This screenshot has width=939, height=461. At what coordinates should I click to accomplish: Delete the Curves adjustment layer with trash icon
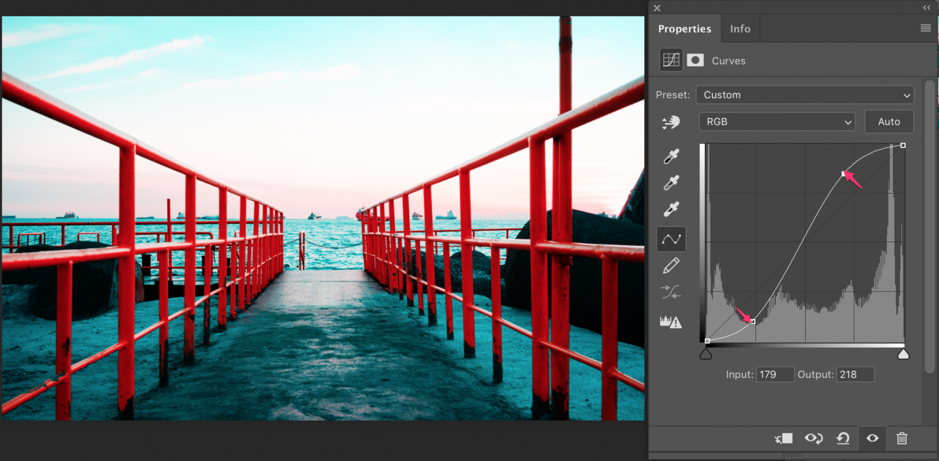coord(901,438)
